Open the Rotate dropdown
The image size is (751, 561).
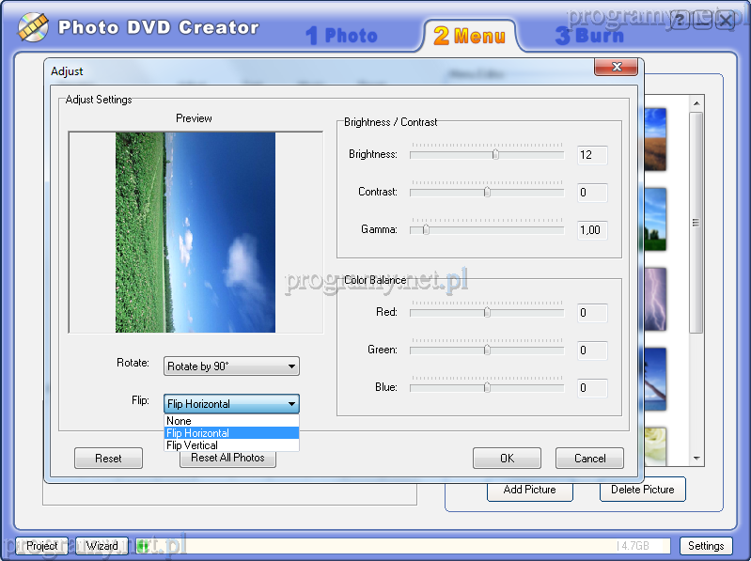tap(231, 366)
